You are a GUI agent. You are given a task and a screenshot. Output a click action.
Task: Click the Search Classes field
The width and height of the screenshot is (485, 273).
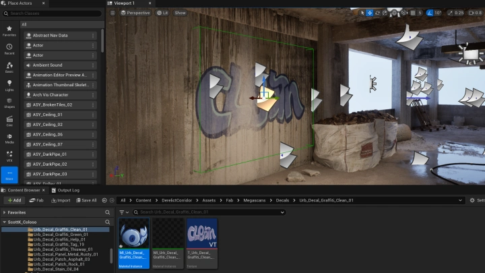point(52,13)
